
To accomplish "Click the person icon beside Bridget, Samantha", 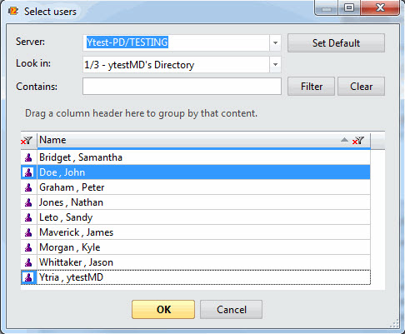I will [28, 157].
